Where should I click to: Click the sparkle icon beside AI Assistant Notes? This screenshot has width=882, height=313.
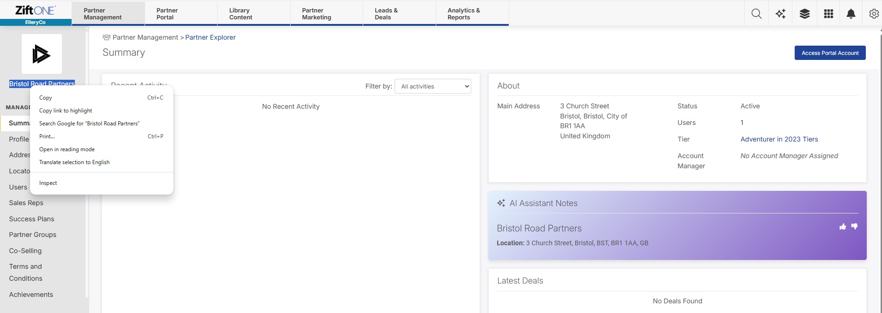point(501,203)
